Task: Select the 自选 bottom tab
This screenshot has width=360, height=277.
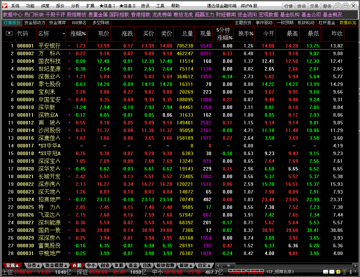Action: 147,265
